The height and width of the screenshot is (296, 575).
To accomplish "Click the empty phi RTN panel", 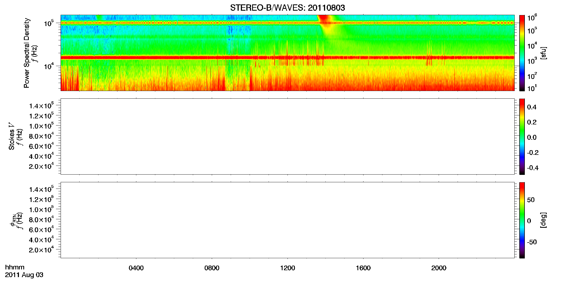I will pyautogui.click(x=287, y=220).
